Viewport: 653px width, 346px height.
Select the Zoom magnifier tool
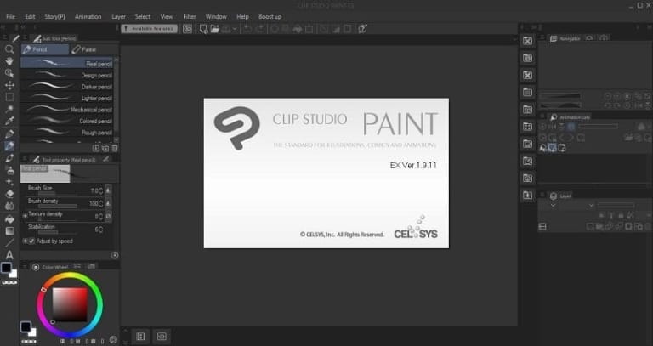tap(9, 49)
